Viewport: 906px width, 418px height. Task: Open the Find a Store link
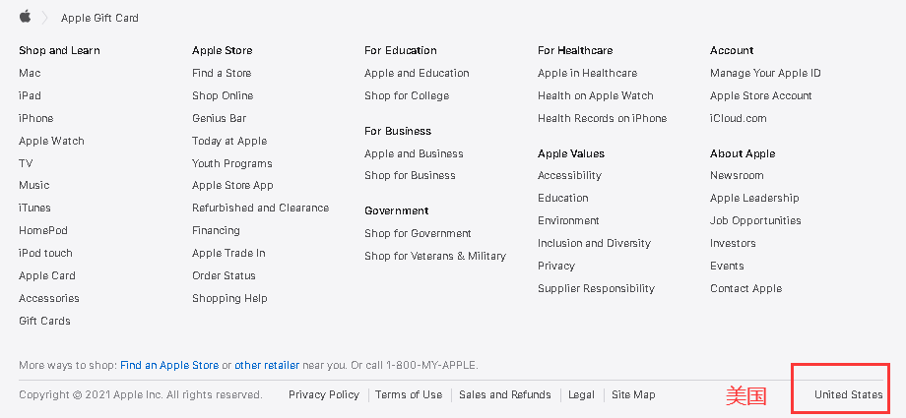[x=222, y=73]
